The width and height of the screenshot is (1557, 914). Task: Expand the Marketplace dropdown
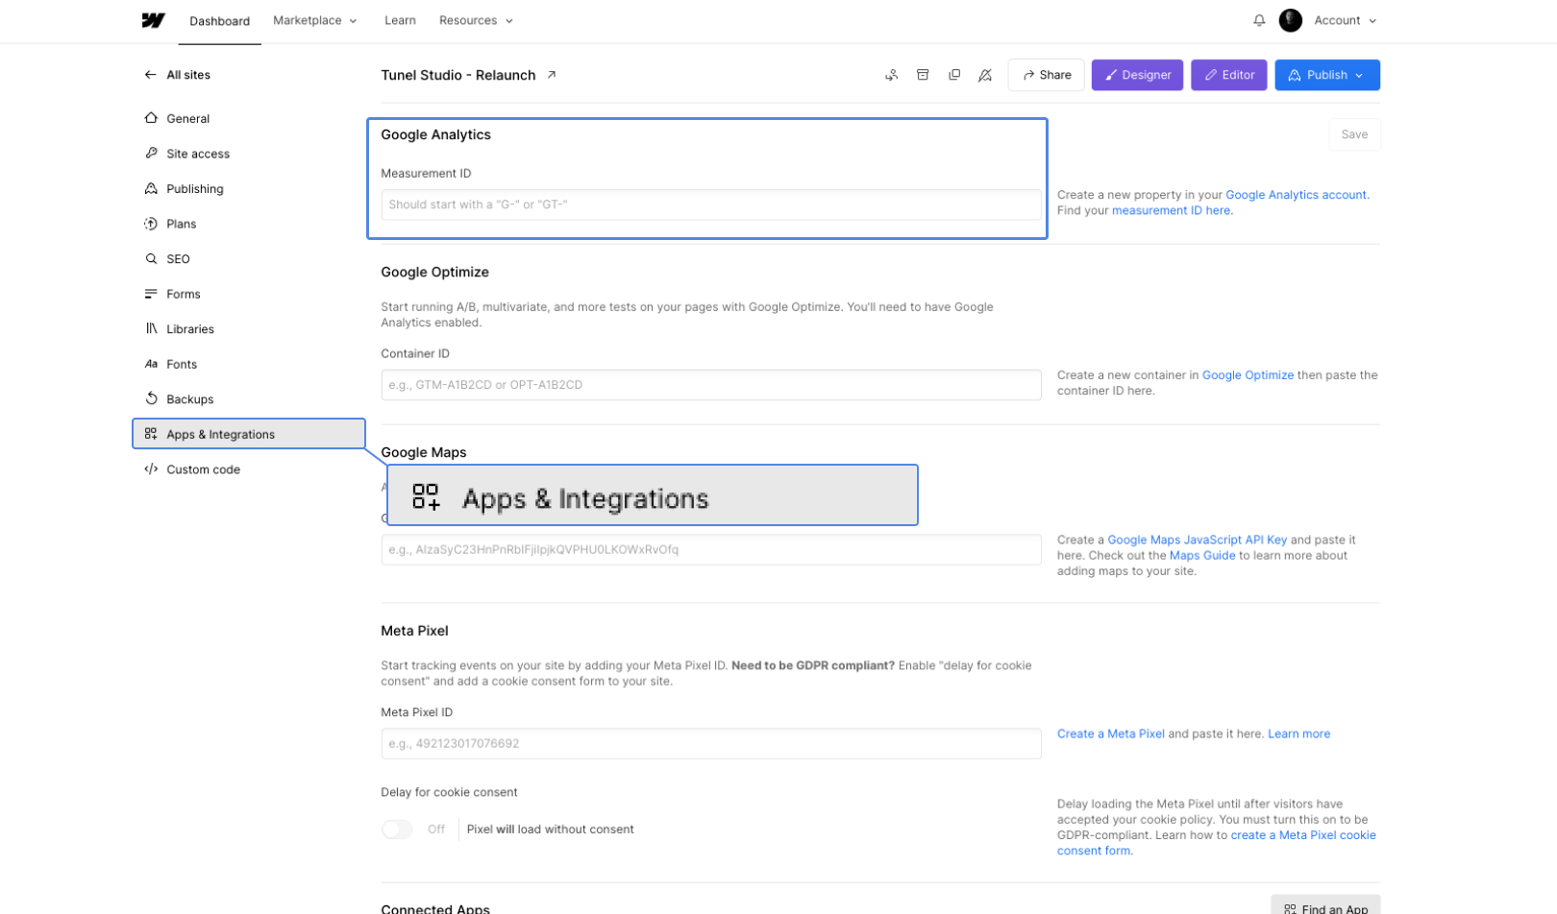[x=314, y=20]
